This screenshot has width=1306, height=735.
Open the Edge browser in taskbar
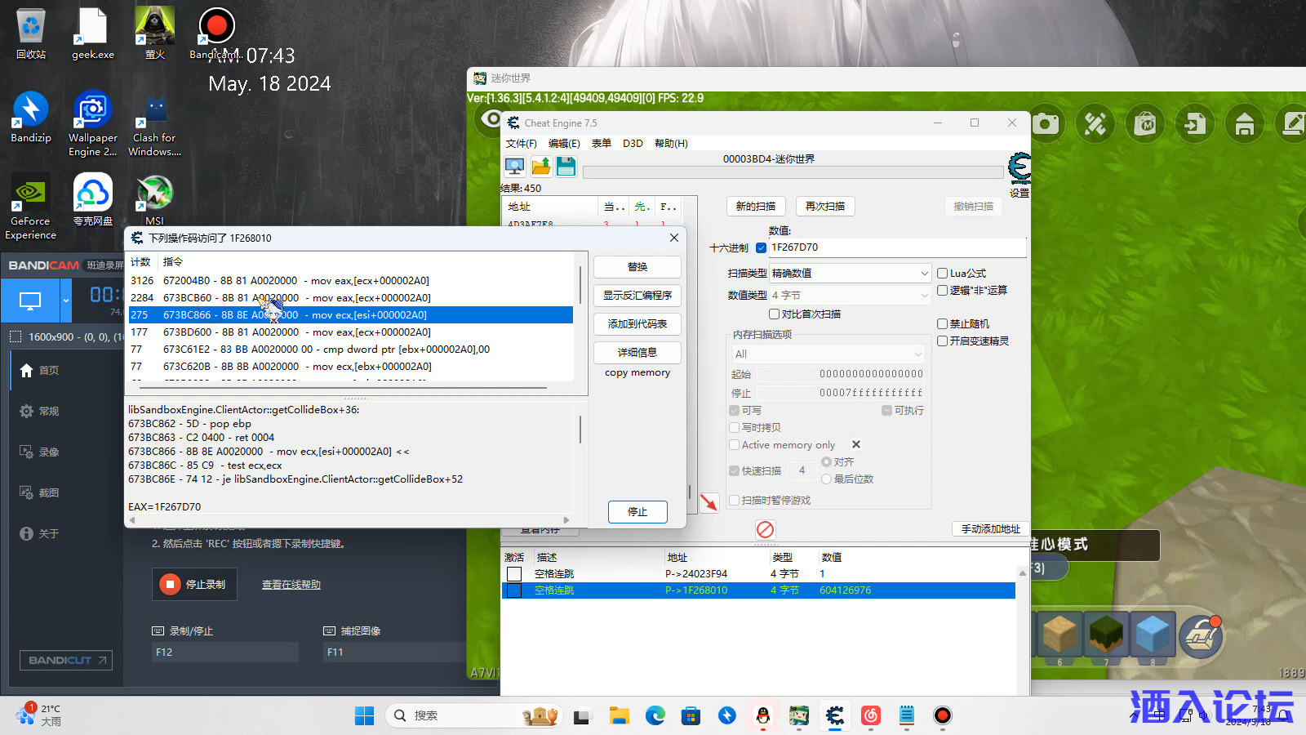pyautogui.click(x=655, y=716)
